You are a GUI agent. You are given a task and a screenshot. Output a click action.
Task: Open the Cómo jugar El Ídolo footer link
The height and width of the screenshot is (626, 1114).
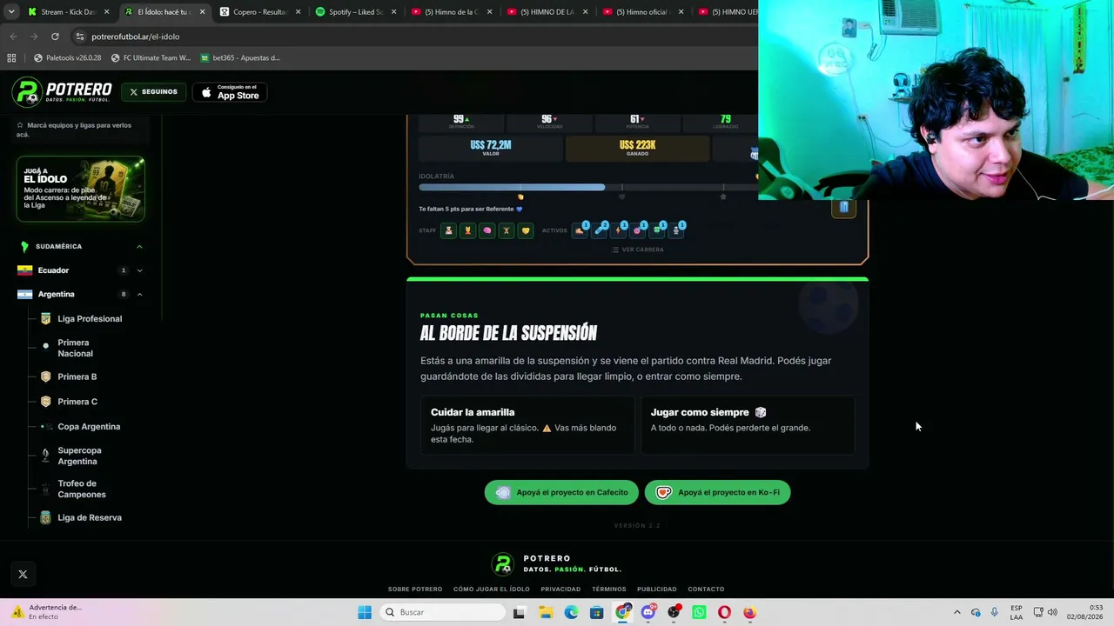[x=491, y=589]
